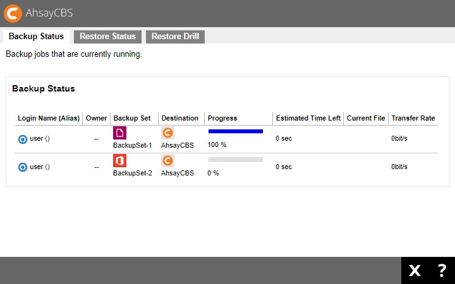
Task: Open the Restore Drill tab
Action: point(175,37)
